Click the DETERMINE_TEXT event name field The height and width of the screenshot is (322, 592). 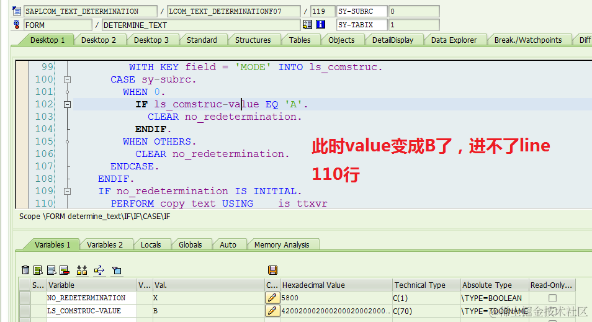[x=201, y=25]
